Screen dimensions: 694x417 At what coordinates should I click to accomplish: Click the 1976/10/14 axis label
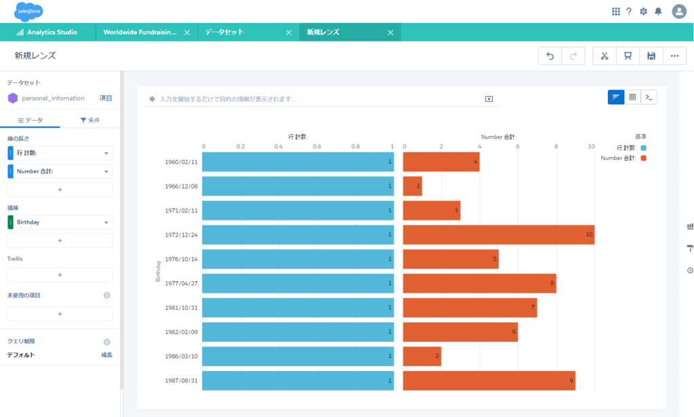tap(181, 259)
